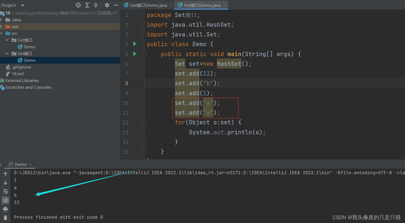405x223 pixels.
Task: Toggle Soft-Wrap in run console
Action: 5,192
